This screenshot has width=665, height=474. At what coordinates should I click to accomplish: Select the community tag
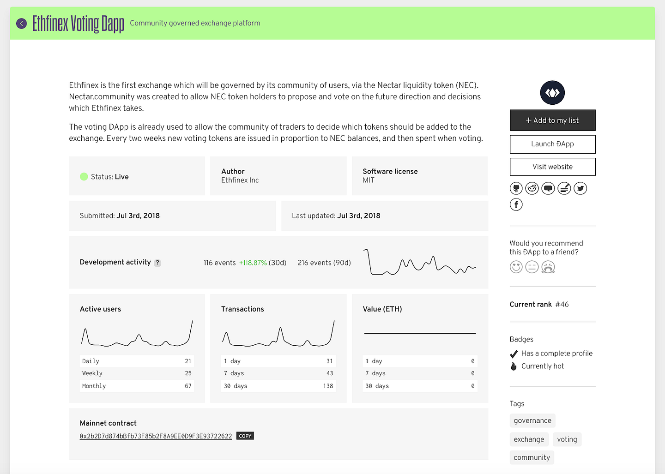point(532,457)
